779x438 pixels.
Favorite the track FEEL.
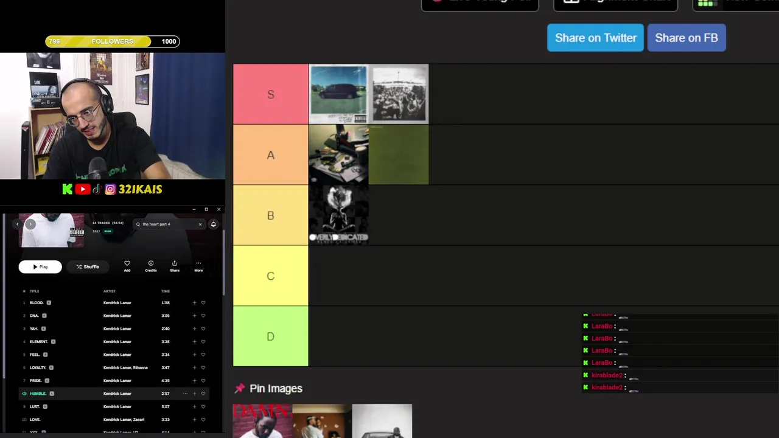click(203, 355)
